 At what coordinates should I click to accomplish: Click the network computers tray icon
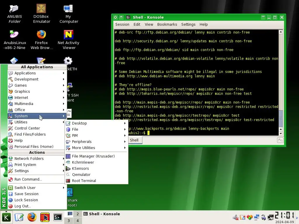[x=257, y=217]
